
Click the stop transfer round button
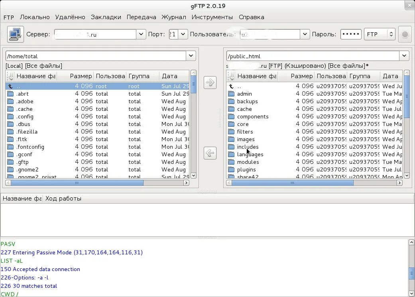405,34
